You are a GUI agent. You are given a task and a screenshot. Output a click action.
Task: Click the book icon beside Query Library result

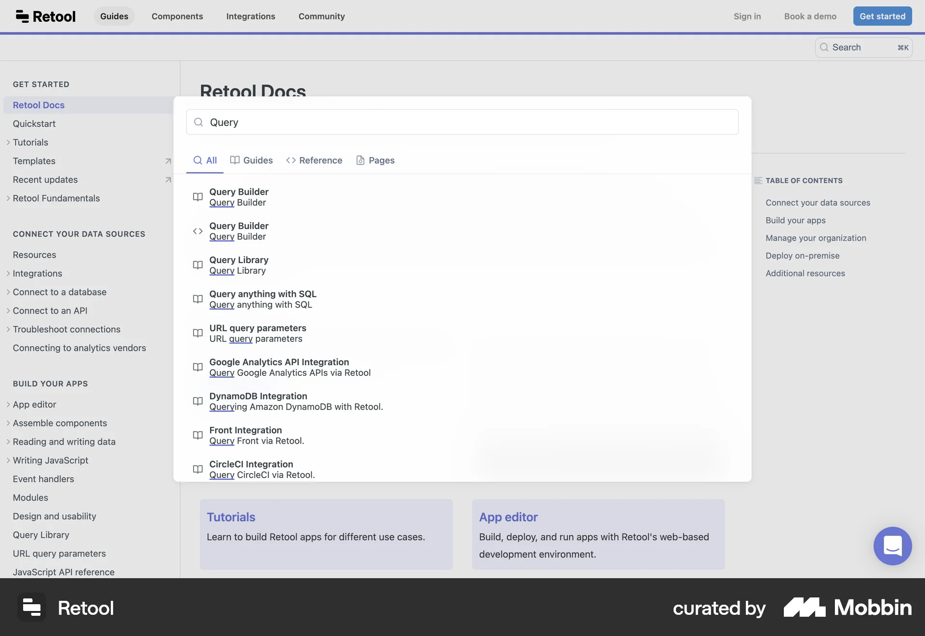[197, 265]
